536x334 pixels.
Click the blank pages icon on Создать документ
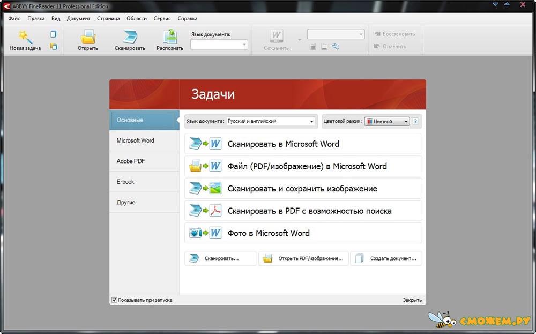(x=359, y=258)
